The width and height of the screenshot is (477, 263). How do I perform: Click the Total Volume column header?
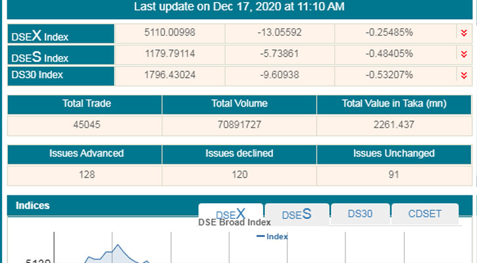coord(239,103)
